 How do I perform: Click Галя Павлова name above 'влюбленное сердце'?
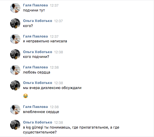point(35,107)
